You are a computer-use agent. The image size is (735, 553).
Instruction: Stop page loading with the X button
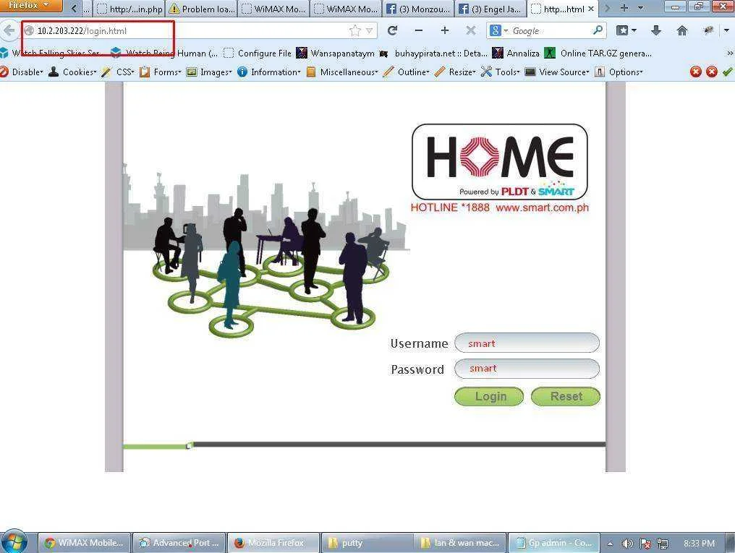tap(471, 31)
